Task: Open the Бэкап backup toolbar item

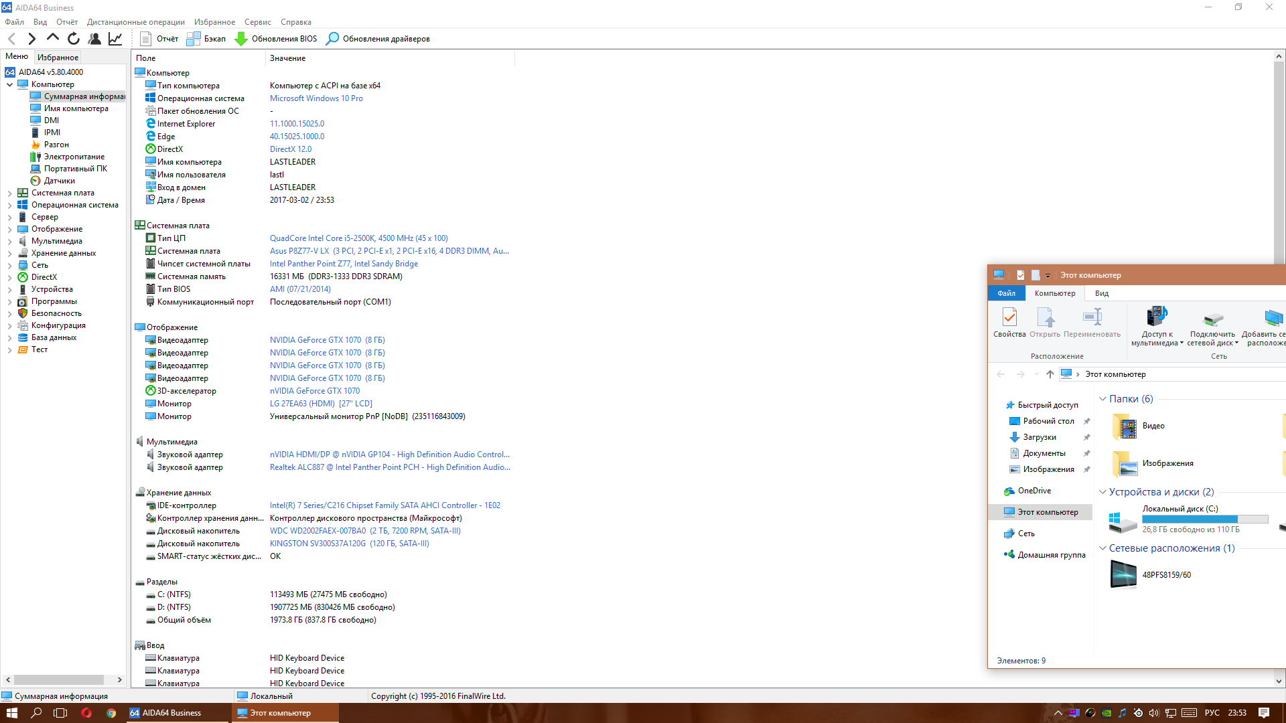Action: point(206,39)
